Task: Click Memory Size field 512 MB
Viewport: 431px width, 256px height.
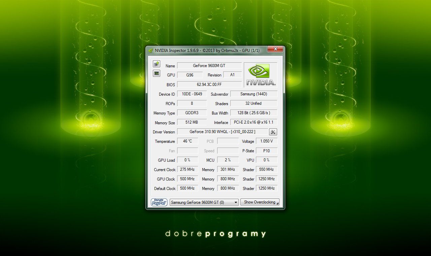Action: 192,122
